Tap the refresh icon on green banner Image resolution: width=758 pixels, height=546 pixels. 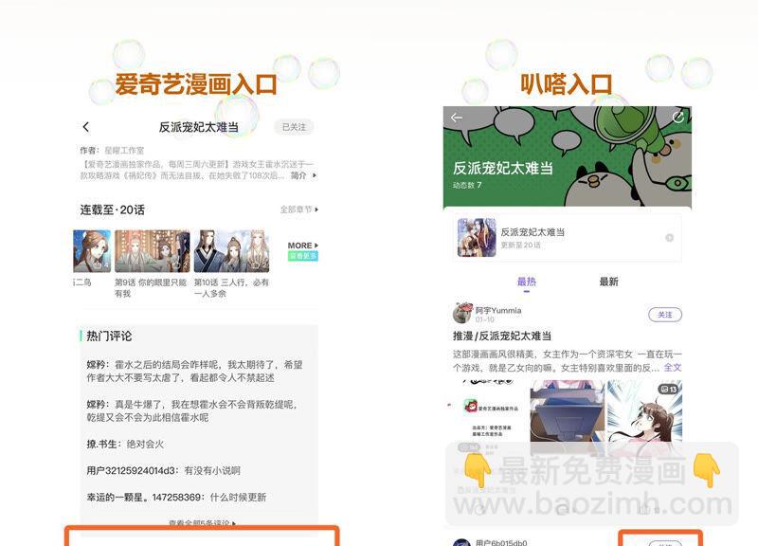click(x=678, y=117)
